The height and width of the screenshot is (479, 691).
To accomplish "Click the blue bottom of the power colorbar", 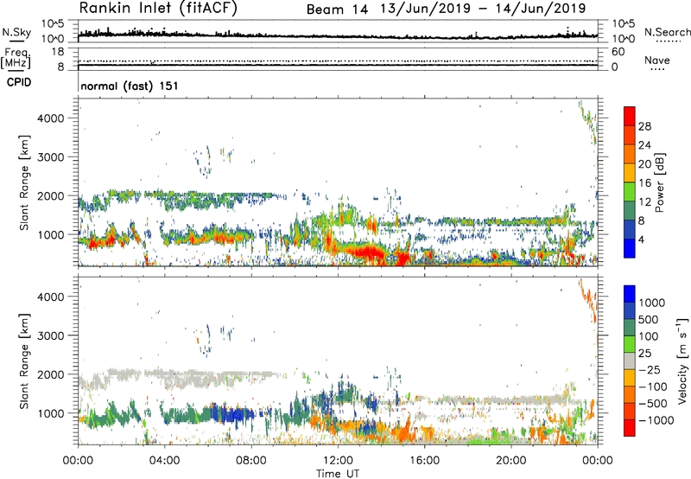I will coord(630,248).
